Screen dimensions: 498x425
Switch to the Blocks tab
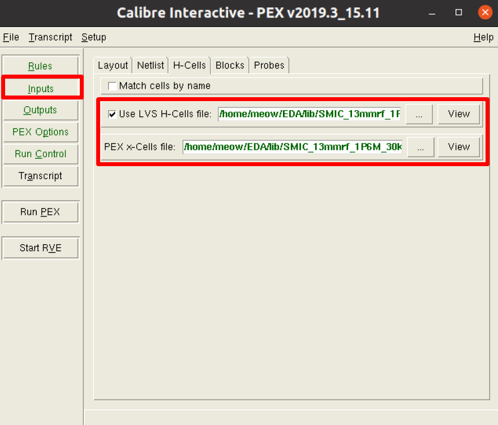coord(230,66)
